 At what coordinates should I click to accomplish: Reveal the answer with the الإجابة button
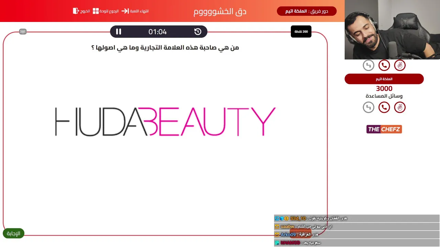click(13, 234)
